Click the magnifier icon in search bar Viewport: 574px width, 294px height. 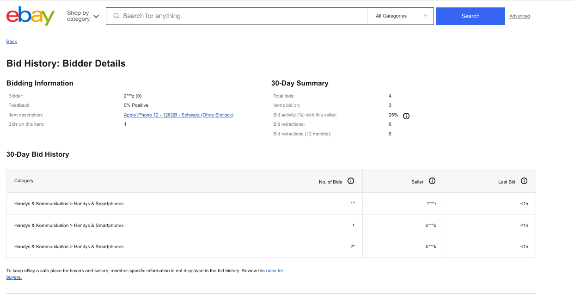[x=116, y=16]
